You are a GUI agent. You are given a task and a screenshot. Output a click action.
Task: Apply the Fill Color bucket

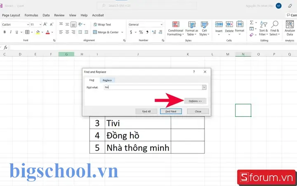pos(38,32)
